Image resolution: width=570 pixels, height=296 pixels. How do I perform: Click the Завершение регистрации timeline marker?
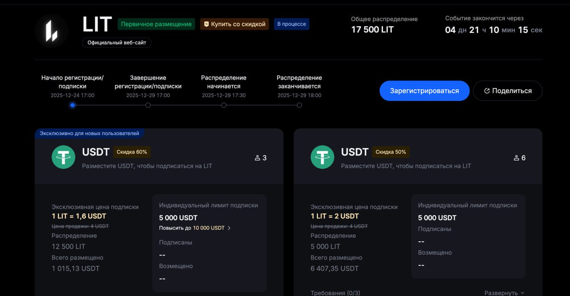click(x=148, y=105)
